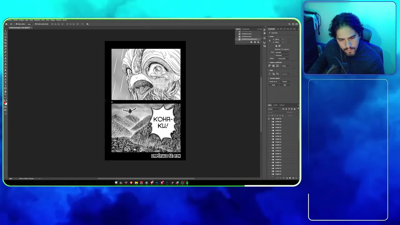Select the Crop tool

click(x=5, y=43)
